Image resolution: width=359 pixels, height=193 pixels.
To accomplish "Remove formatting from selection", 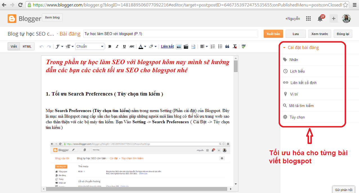I will tap(235, 46).
